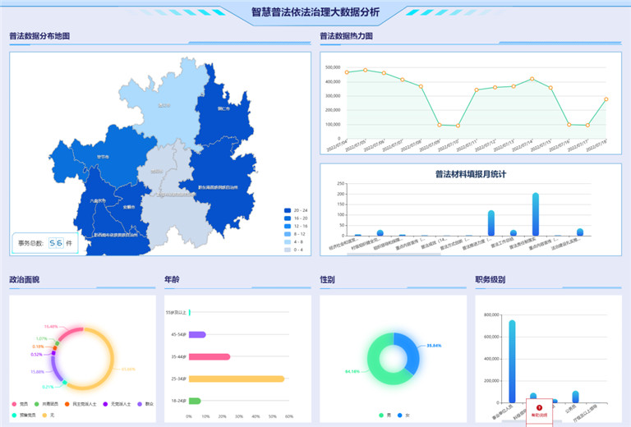631x427 pixels.
Task: Click the 普法数据热力图 section title
Action: coord(346,36)
